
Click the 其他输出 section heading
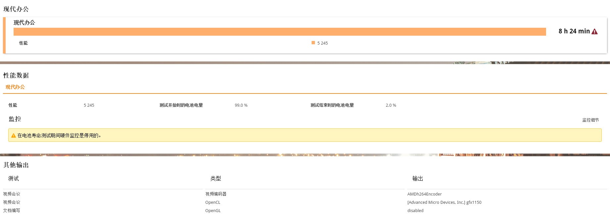pos(16,165)
